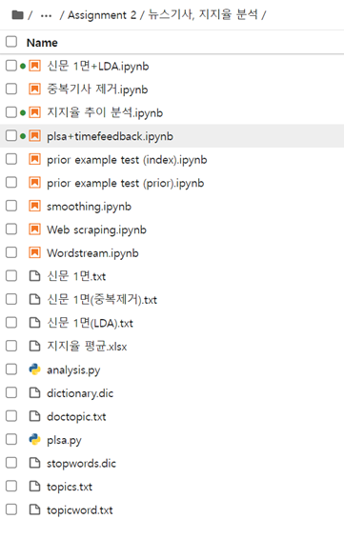
Task: Check the box for Web scraping.ipynb
Action: [11, 230]
